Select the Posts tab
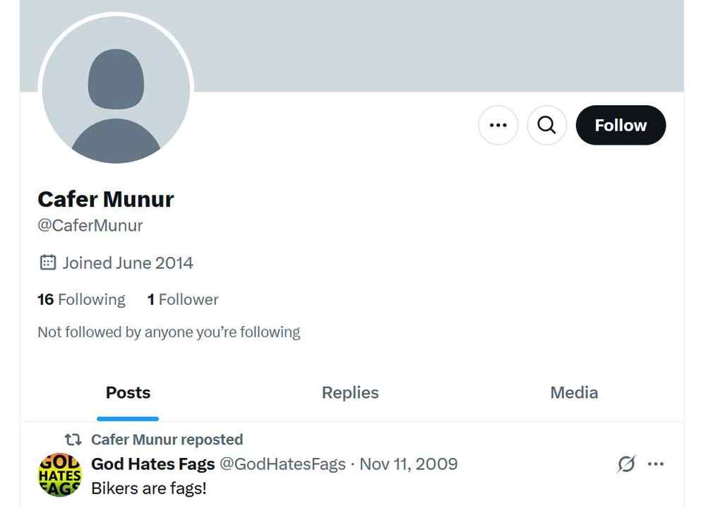 click(x=128, y=393)
